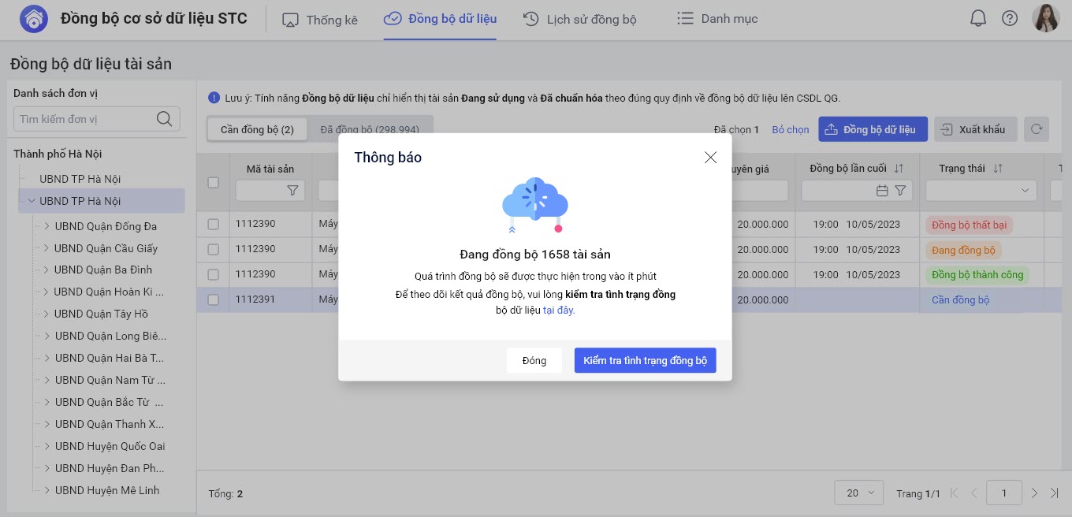
Task: Open the page size 20 dropdown
Action: point(859,493)
